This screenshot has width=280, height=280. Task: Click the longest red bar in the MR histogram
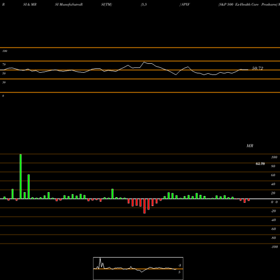click(144, 206)
